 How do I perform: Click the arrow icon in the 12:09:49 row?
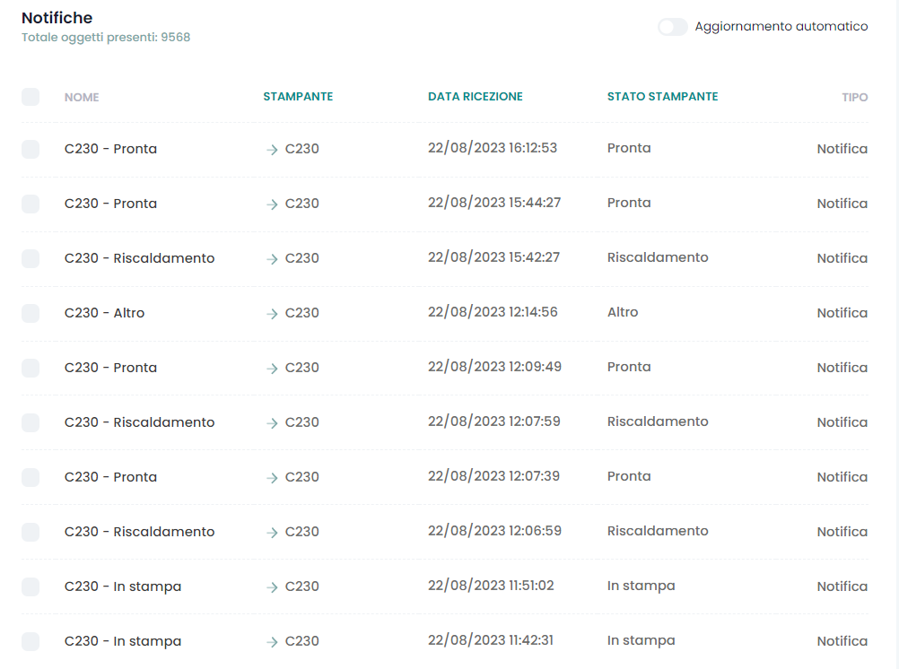coord(272,369)
